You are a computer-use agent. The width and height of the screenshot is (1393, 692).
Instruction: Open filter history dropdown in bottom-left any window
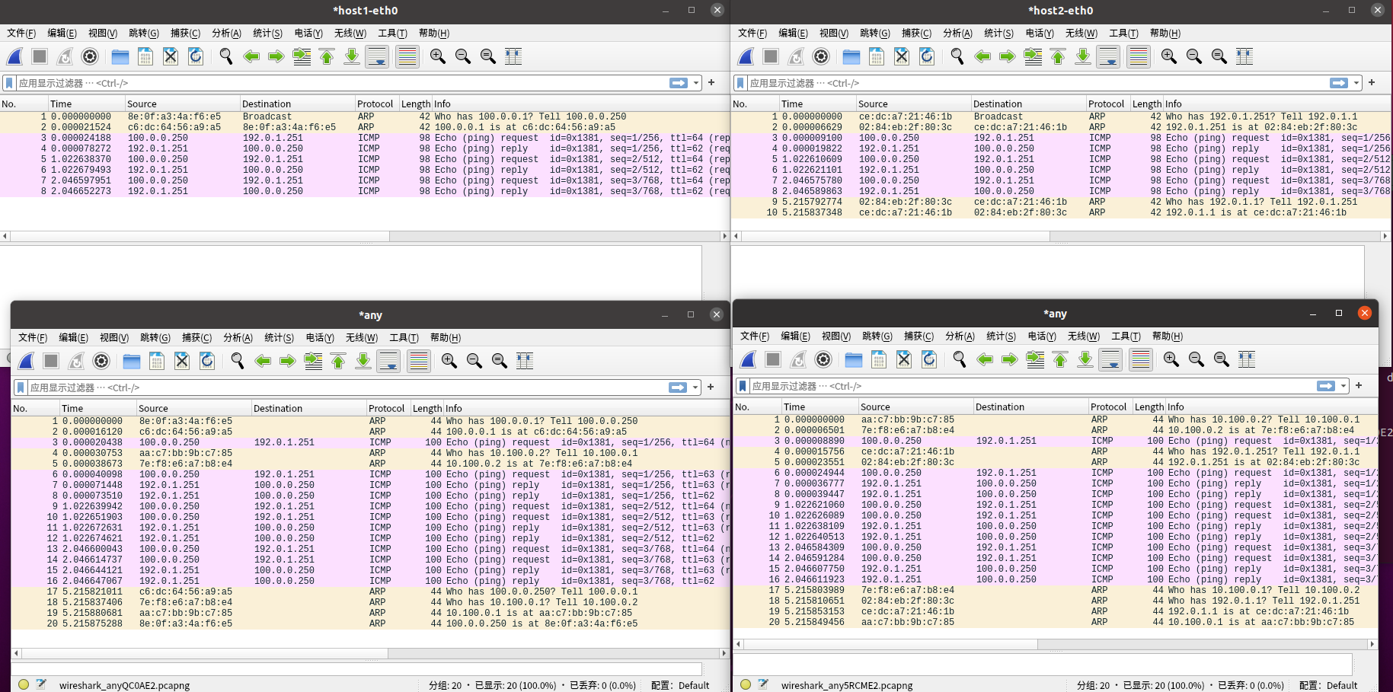[x=695, y=387]
